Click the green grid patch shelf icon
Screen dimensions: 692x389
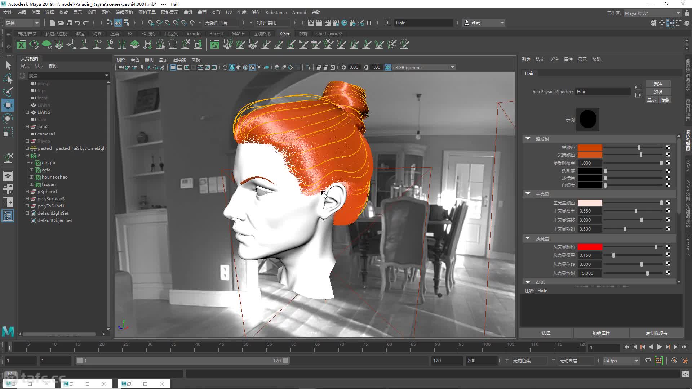pyautogui.click(x=135, y=44)
